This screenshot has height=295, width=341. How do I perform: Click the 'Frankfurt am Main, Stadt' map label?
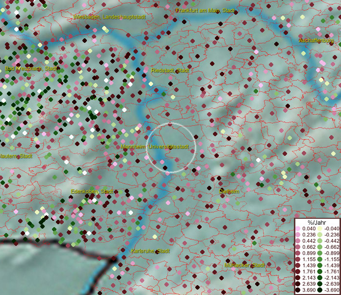point(205,10)
